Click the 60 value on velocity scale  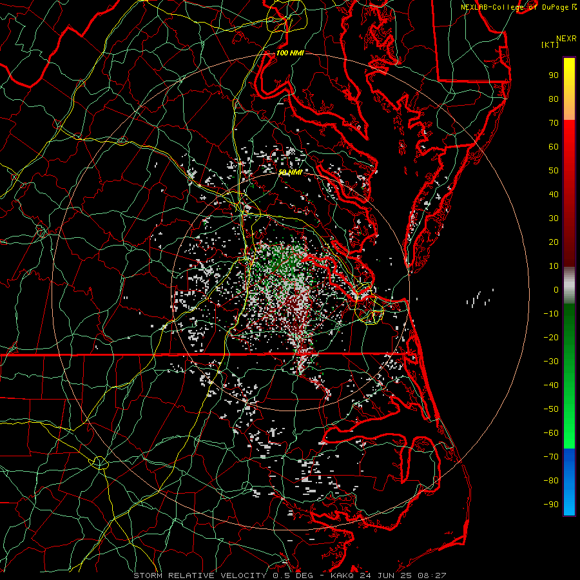point(554,147)
